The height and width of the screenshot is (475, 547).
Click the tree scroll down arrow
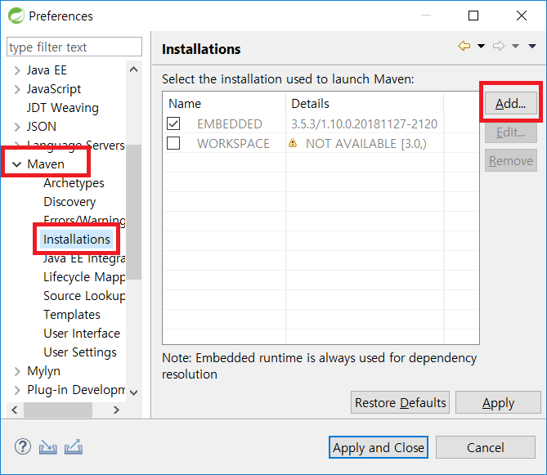tap(133, 393)
